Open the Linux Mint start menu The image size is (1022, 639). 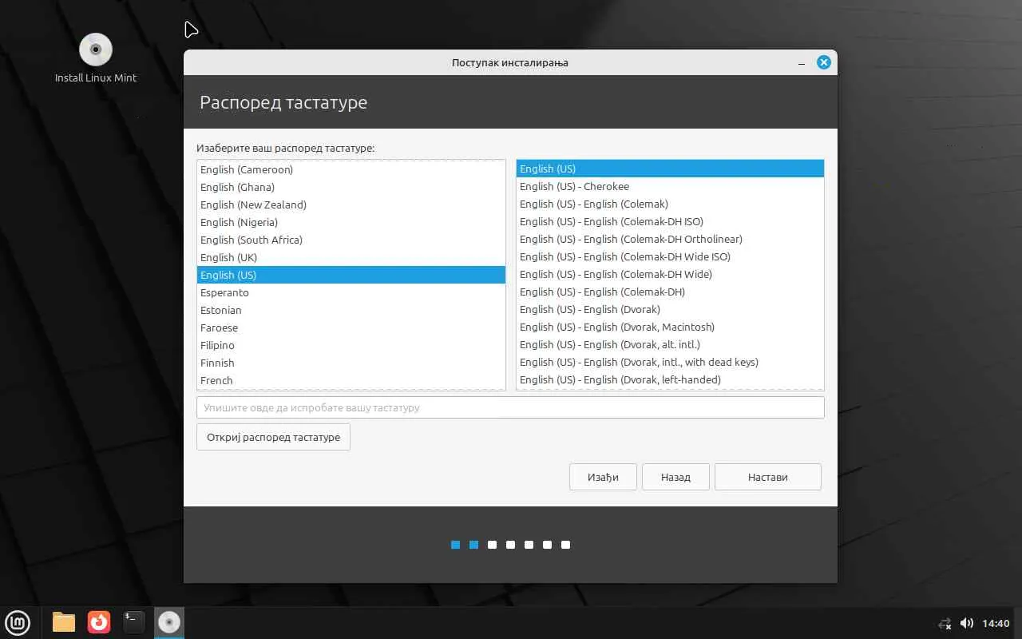pos(18,622)
